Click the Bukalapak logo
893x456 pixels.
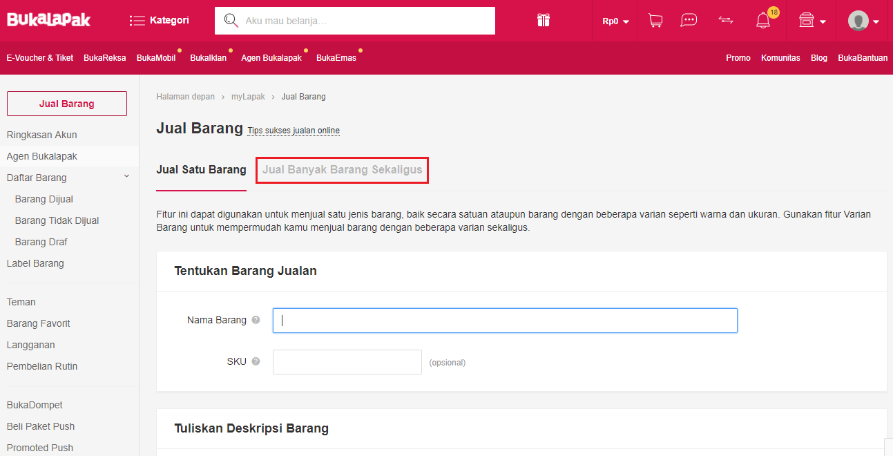[x=49, y=20]
